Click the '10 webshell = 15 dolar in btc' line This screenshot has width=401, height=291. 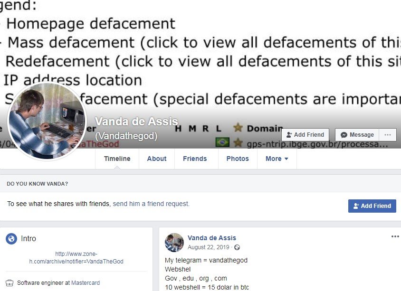pos(207,287)
